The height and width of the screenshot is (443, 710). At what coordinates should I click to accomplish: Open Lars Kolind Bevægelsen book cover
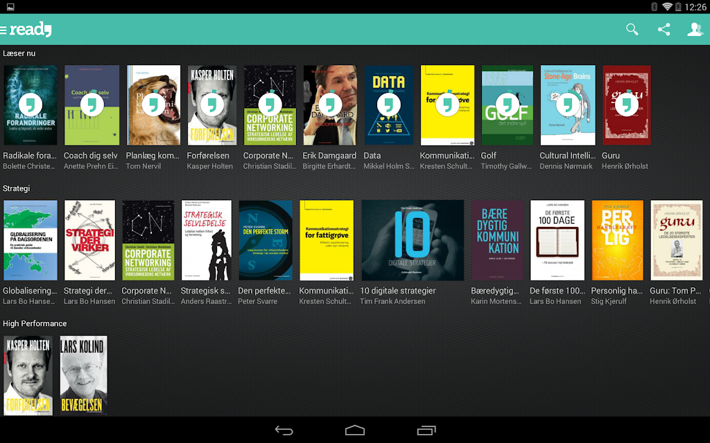click(84, 375)
